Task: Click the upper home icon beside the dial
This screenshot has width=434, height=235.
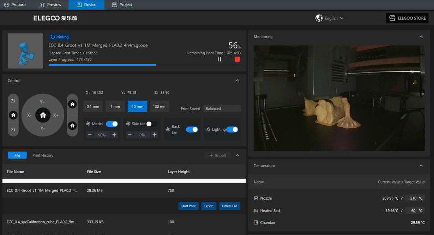Action: tap(72, 104)
